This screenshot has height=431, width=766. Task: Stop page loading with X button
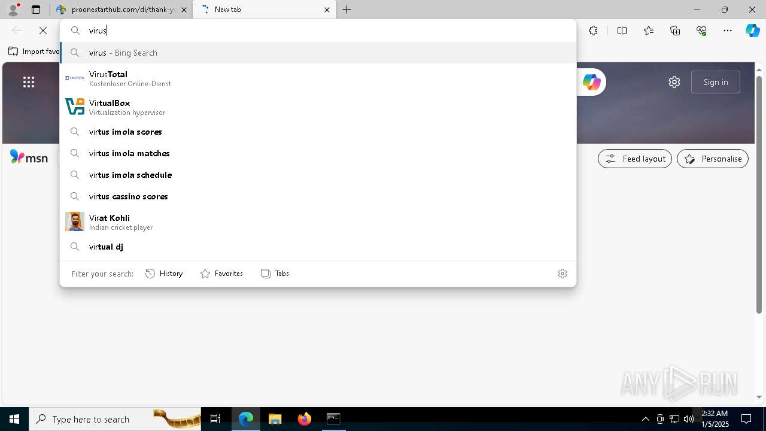(x=43, y=31)
